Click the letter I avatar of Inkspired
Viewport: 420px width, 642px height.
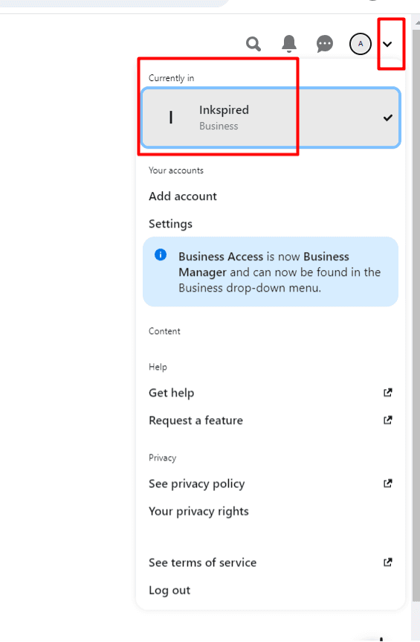pos(171,118)
